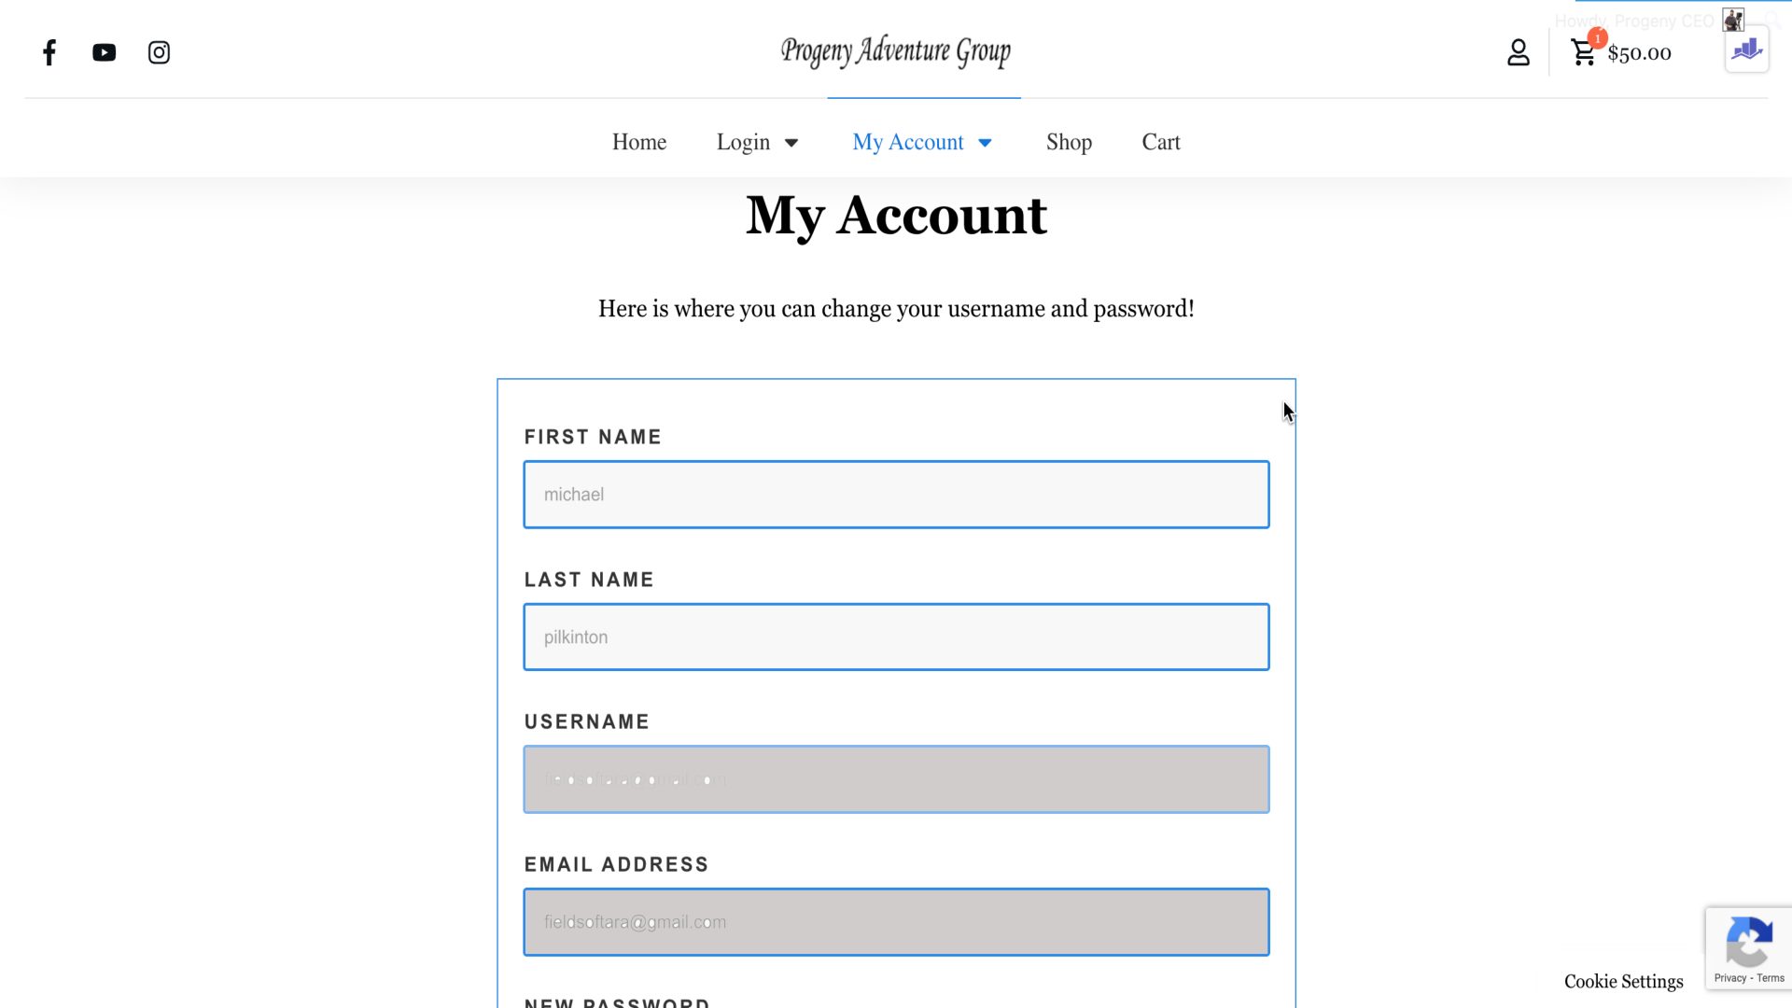The image size is (1792, 1008).
Task: Click the user account icon in the header
Action: click(1518, 53)
